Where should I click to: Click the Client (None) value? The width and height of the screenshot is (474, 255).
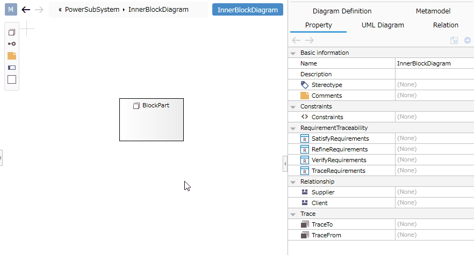pyautogui.click(x=407, y=202)
